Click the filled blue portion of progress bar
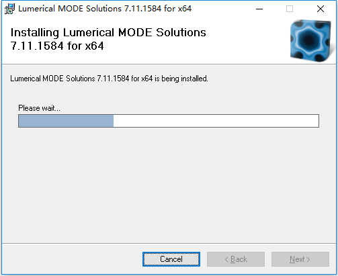The width and height of the screenshot is (338, 276). point(66,121)
